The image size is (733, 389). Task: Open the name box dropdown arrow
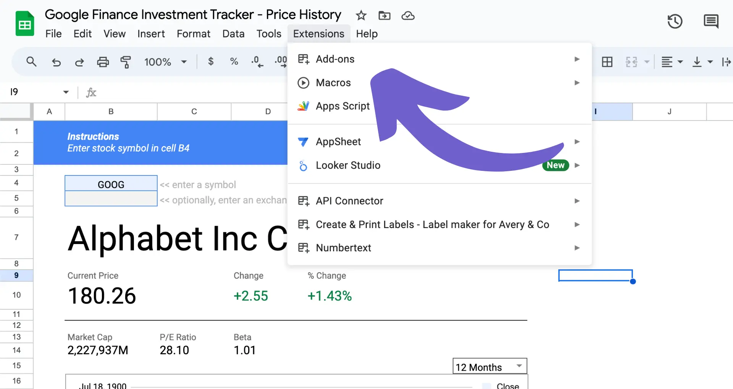[66, 92]
